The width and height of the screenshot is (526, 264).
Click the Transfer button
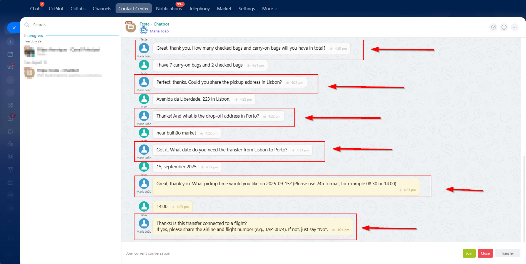507,253
